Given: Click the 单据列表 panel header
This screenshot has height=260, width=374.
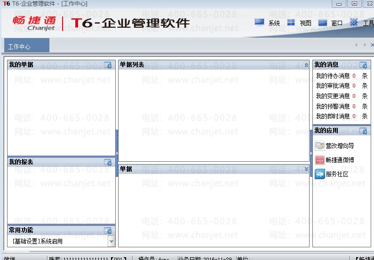Looking at the screenshot, I should (214, 65).
